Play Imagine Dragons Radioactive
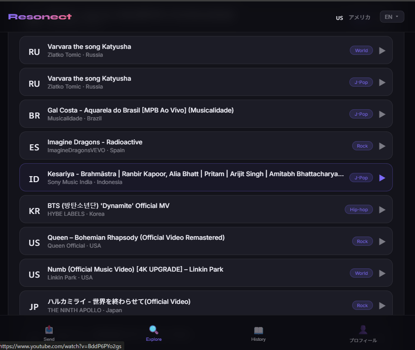The image size is (415, 350). [382, 146]
